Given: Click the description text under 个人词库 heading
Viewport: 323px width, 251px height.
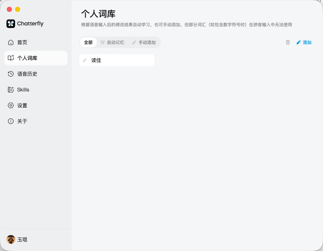Looking at the screenshot, I should [186, 25].
